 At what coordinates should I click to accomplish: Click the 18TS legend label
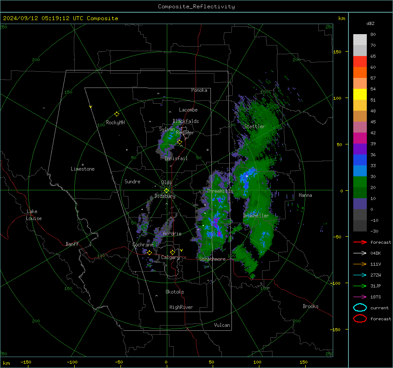tap(376, 297)
